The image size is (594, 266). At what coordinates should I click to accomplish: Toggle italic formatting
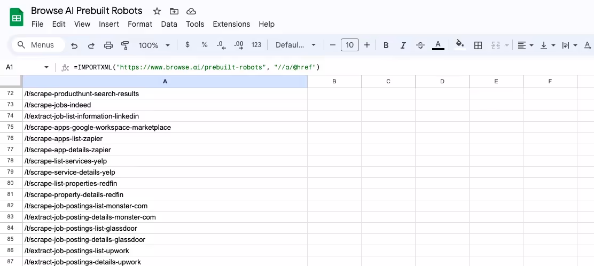click(403, 45)
